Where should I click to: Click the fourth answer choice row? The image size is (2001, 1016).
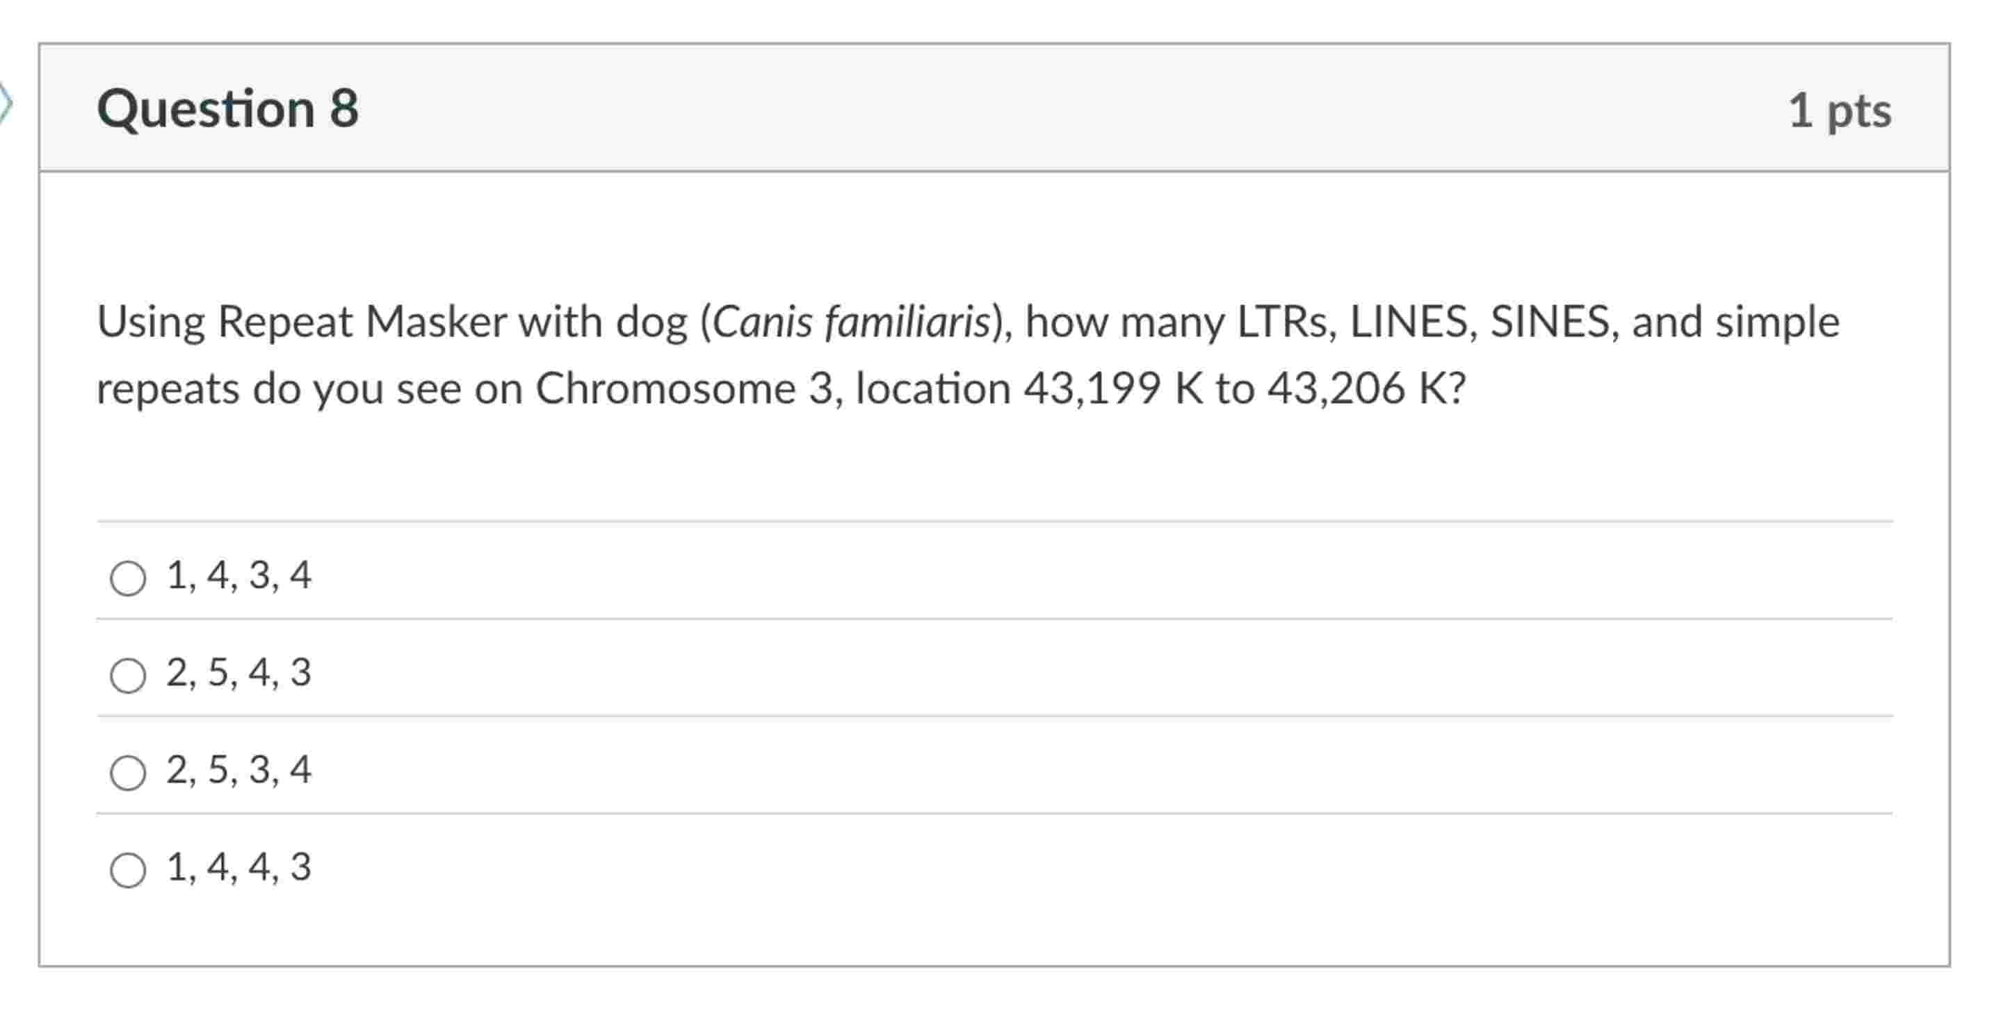pos(622,869)
